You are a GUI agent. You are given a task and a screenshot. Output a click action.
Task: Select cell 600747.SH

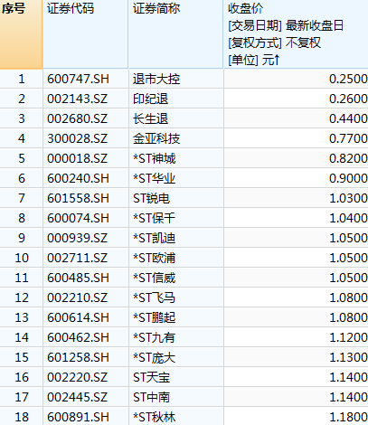[78, 79]
